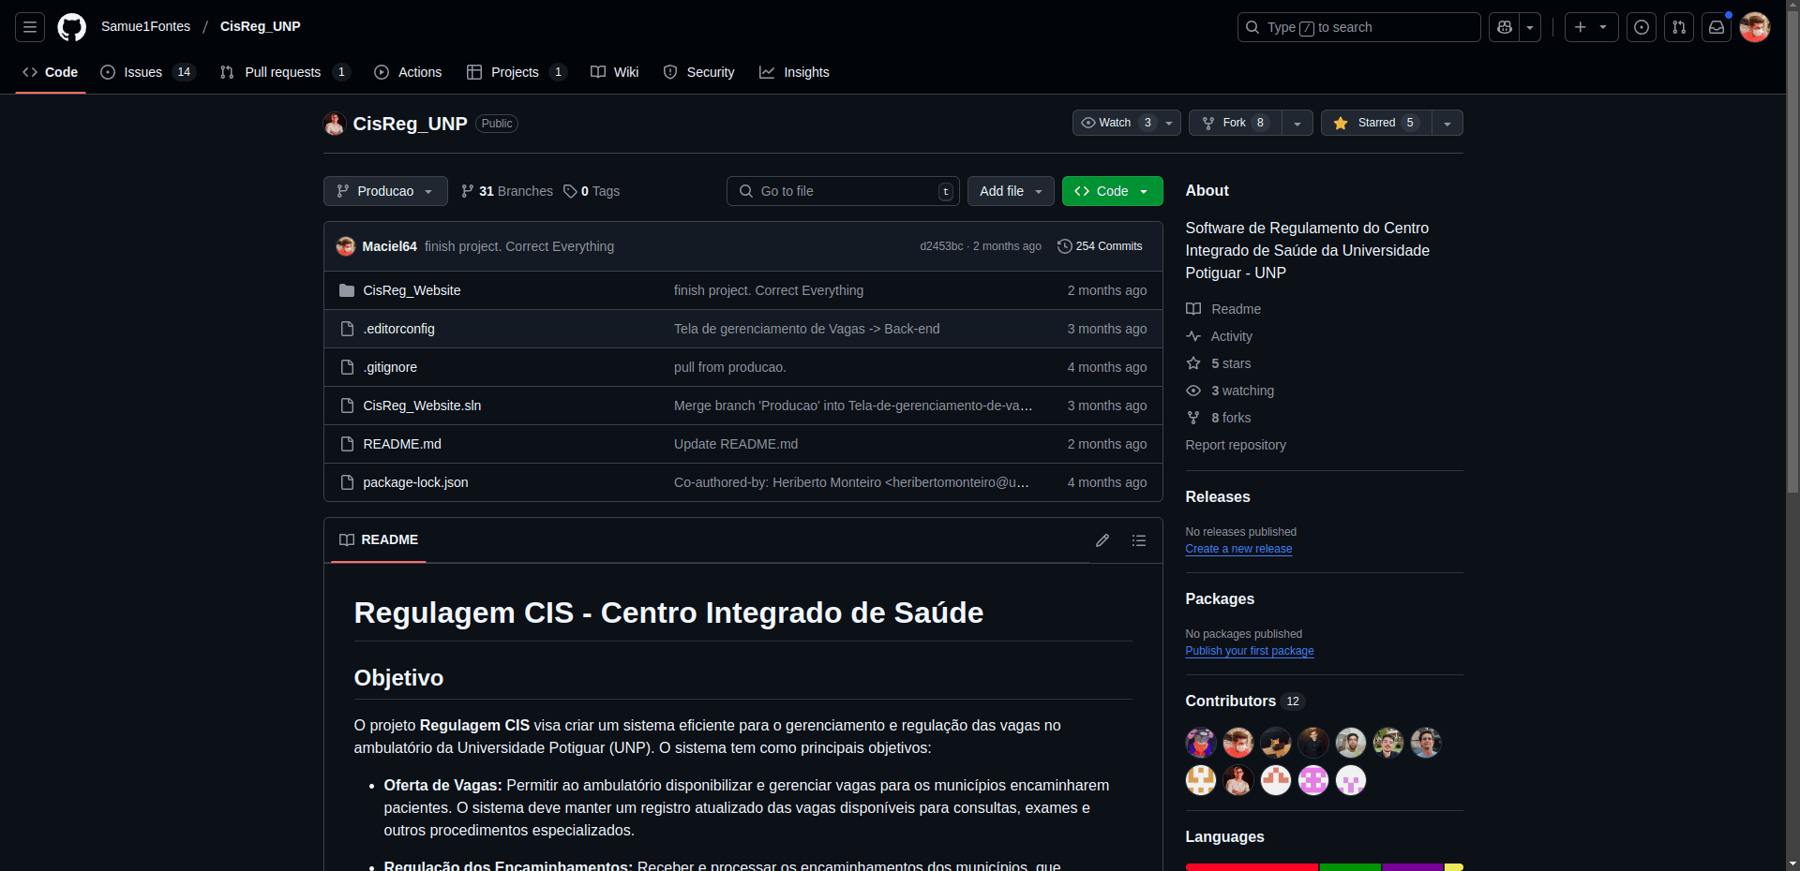Open the Producao branch selector dropdown
This screenshot has width=1800, height=871.
tap(385, 191)
